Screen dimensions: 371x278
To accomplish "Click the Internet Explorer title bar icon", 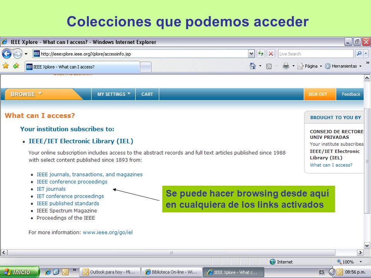I will [4, 42].
